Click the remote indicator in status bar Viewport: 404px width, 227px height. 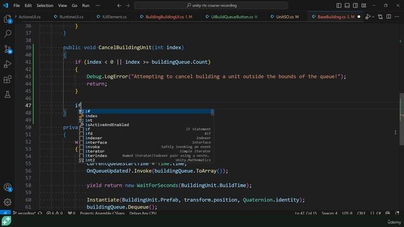pyautogui.click(x=5, y=213)
